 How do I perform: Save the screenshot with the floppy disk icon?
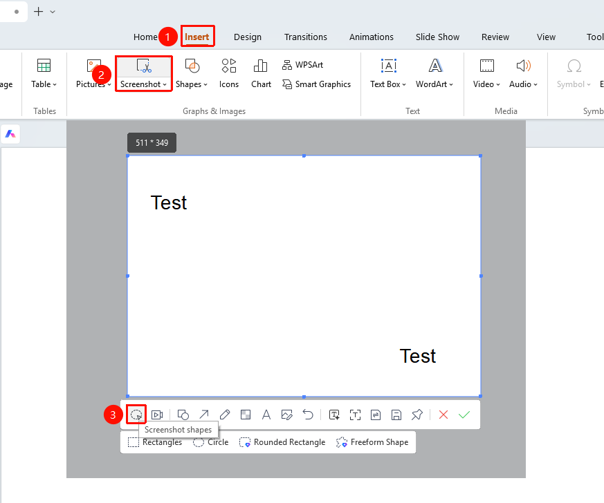396,415
